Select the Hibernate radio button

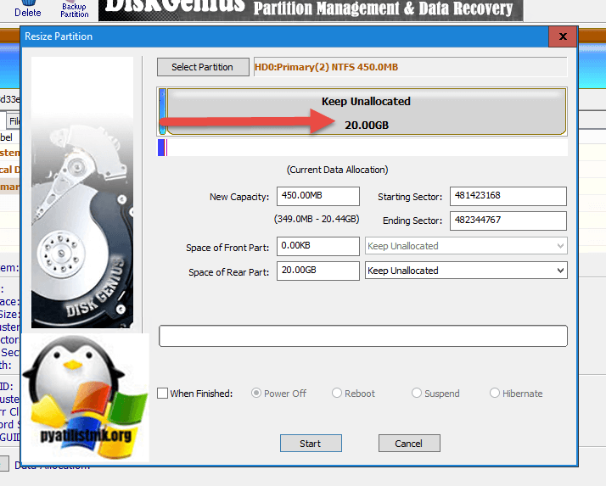pos(494,394)
